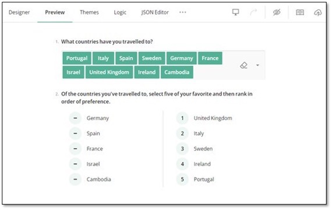This screenshot has height=210, width=332.
Task: Select unranked item Germany text
Action: pos(98,118)
